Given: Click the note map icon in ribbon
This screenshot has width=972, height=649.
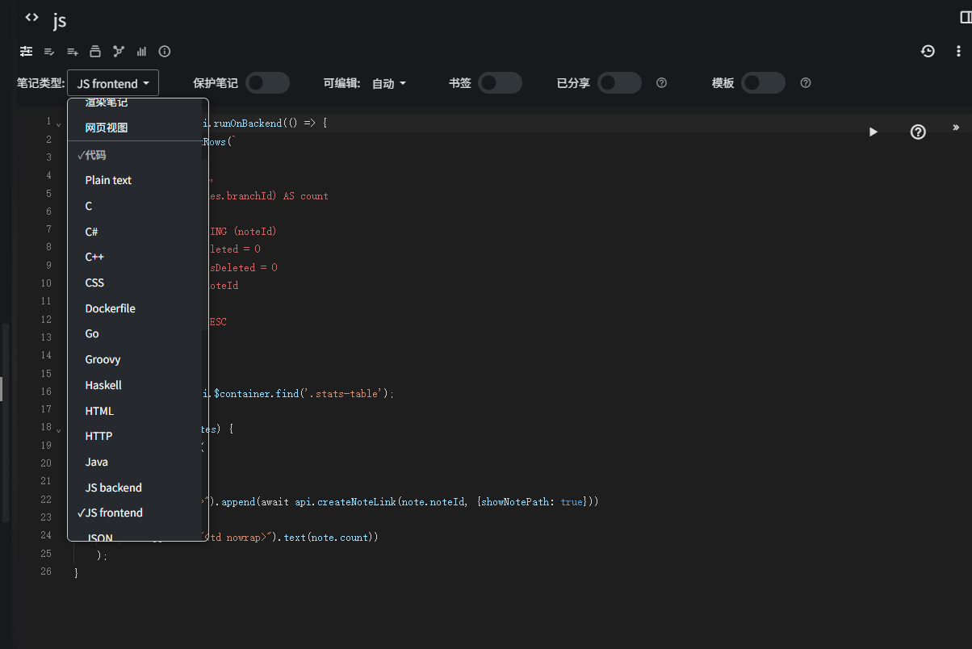Looking at the screenshot, I should [119, 52].
